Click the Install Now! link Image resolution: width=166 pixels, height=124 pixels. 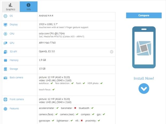[144, 78]
